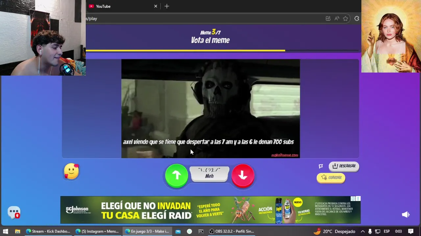Image resolution: width=421 pixels, height=236 pixels.
Task: Close the Raid ad banner
Action: pyautogui.click(x=358, y=199)
